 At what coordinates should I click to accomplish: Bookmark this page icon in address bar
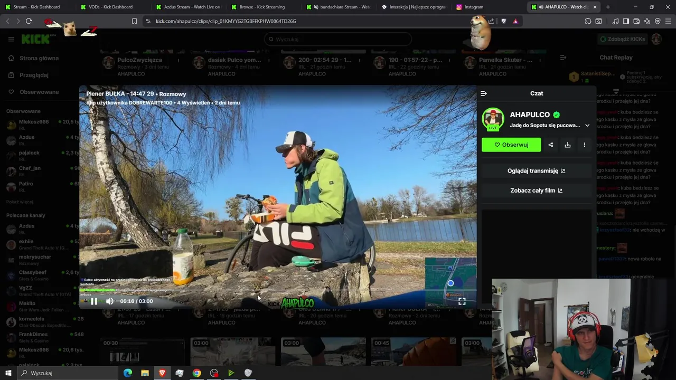pos(134,21)
